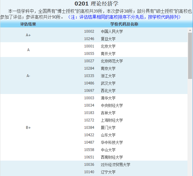This screenshot has width=193, height=176.
Task: Select the A grade cell
Action: coord(28,50)
